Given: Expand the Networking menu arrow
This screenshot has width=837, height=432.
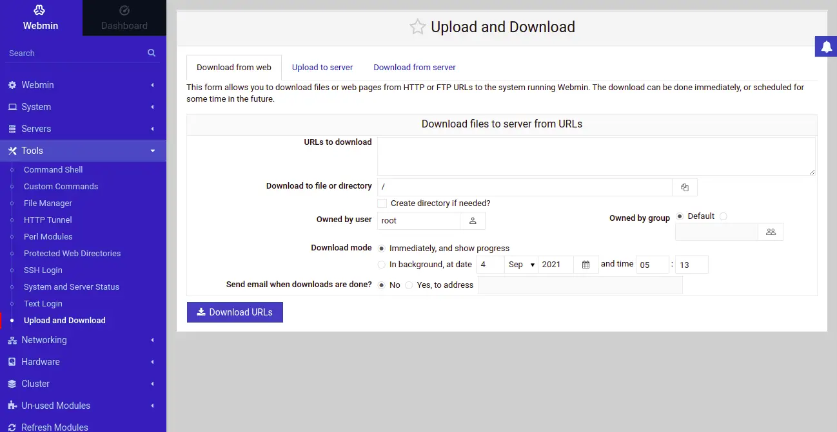Looking at the screenshot, I should tap(153, 340).
